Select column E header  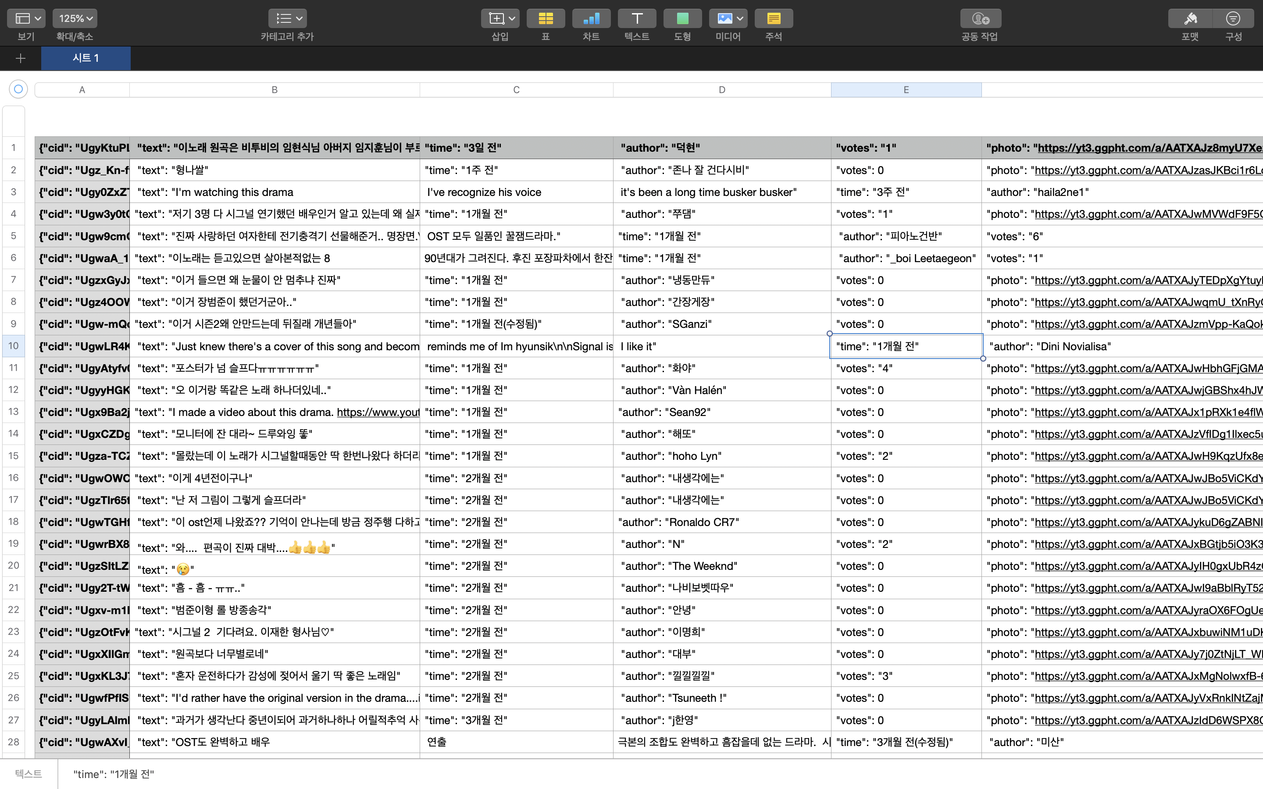906,90
